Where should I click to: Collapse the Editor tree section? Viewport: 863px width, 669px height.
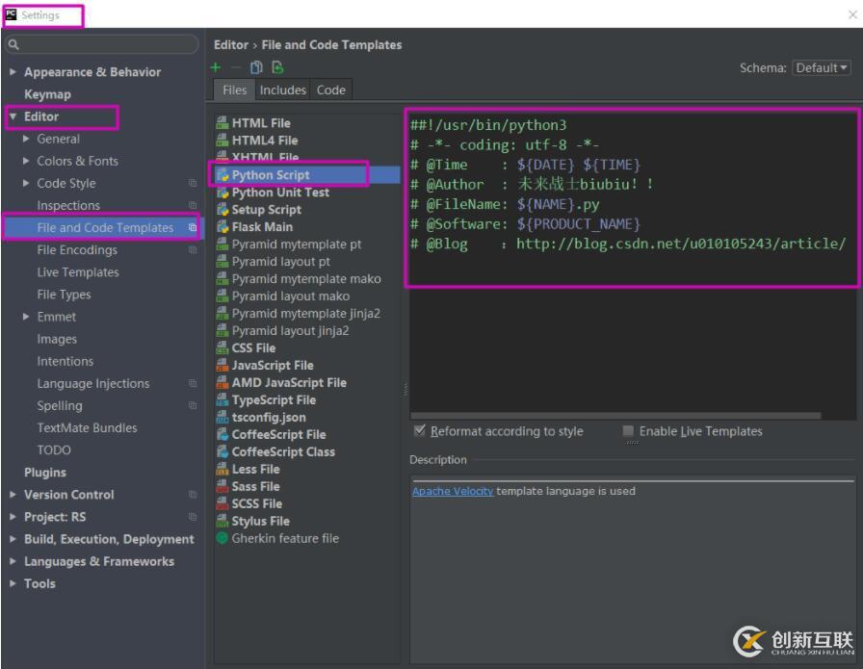(13, 116)
